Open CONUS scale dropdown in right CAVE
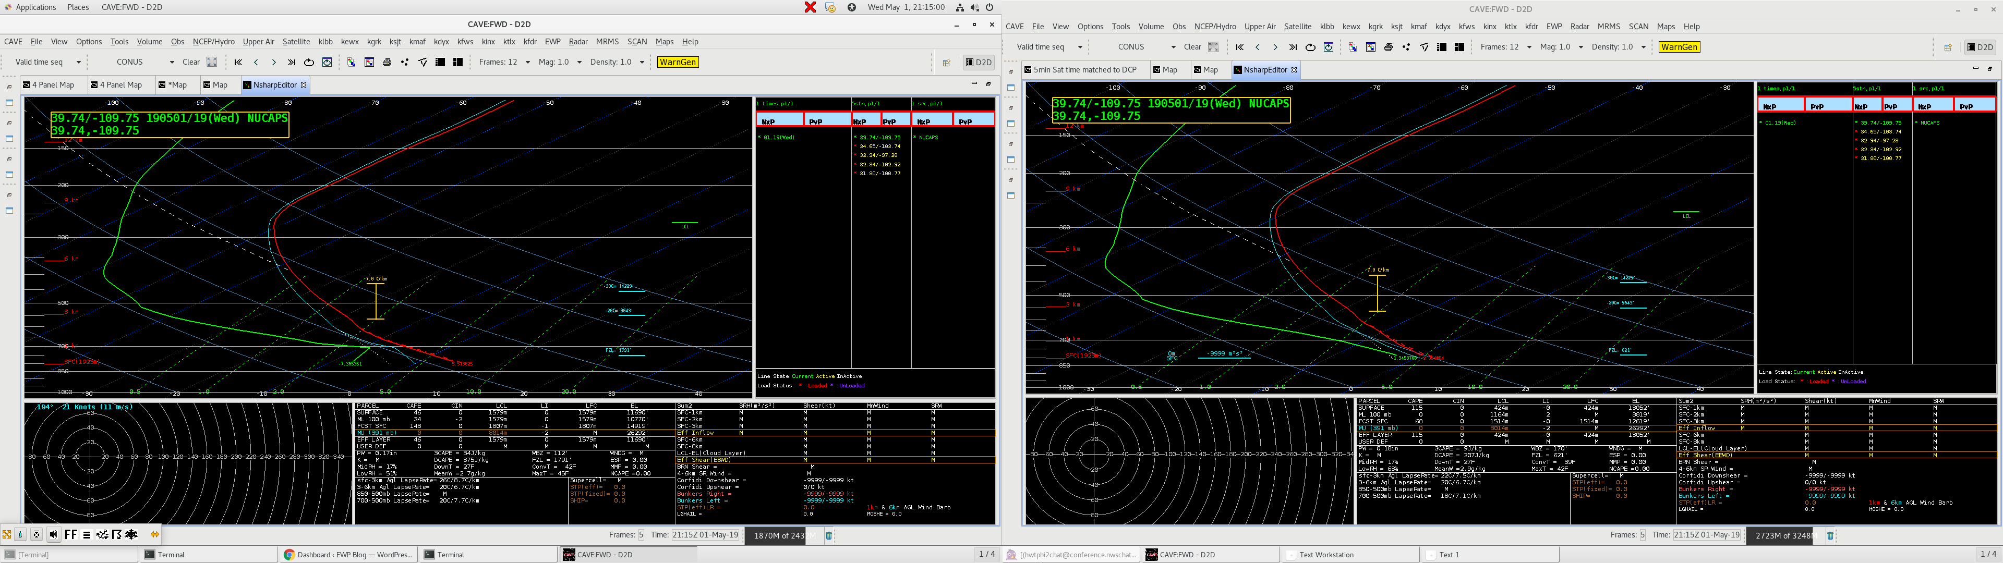This screenshot has width=2003, height=563. click(1173, 47)
